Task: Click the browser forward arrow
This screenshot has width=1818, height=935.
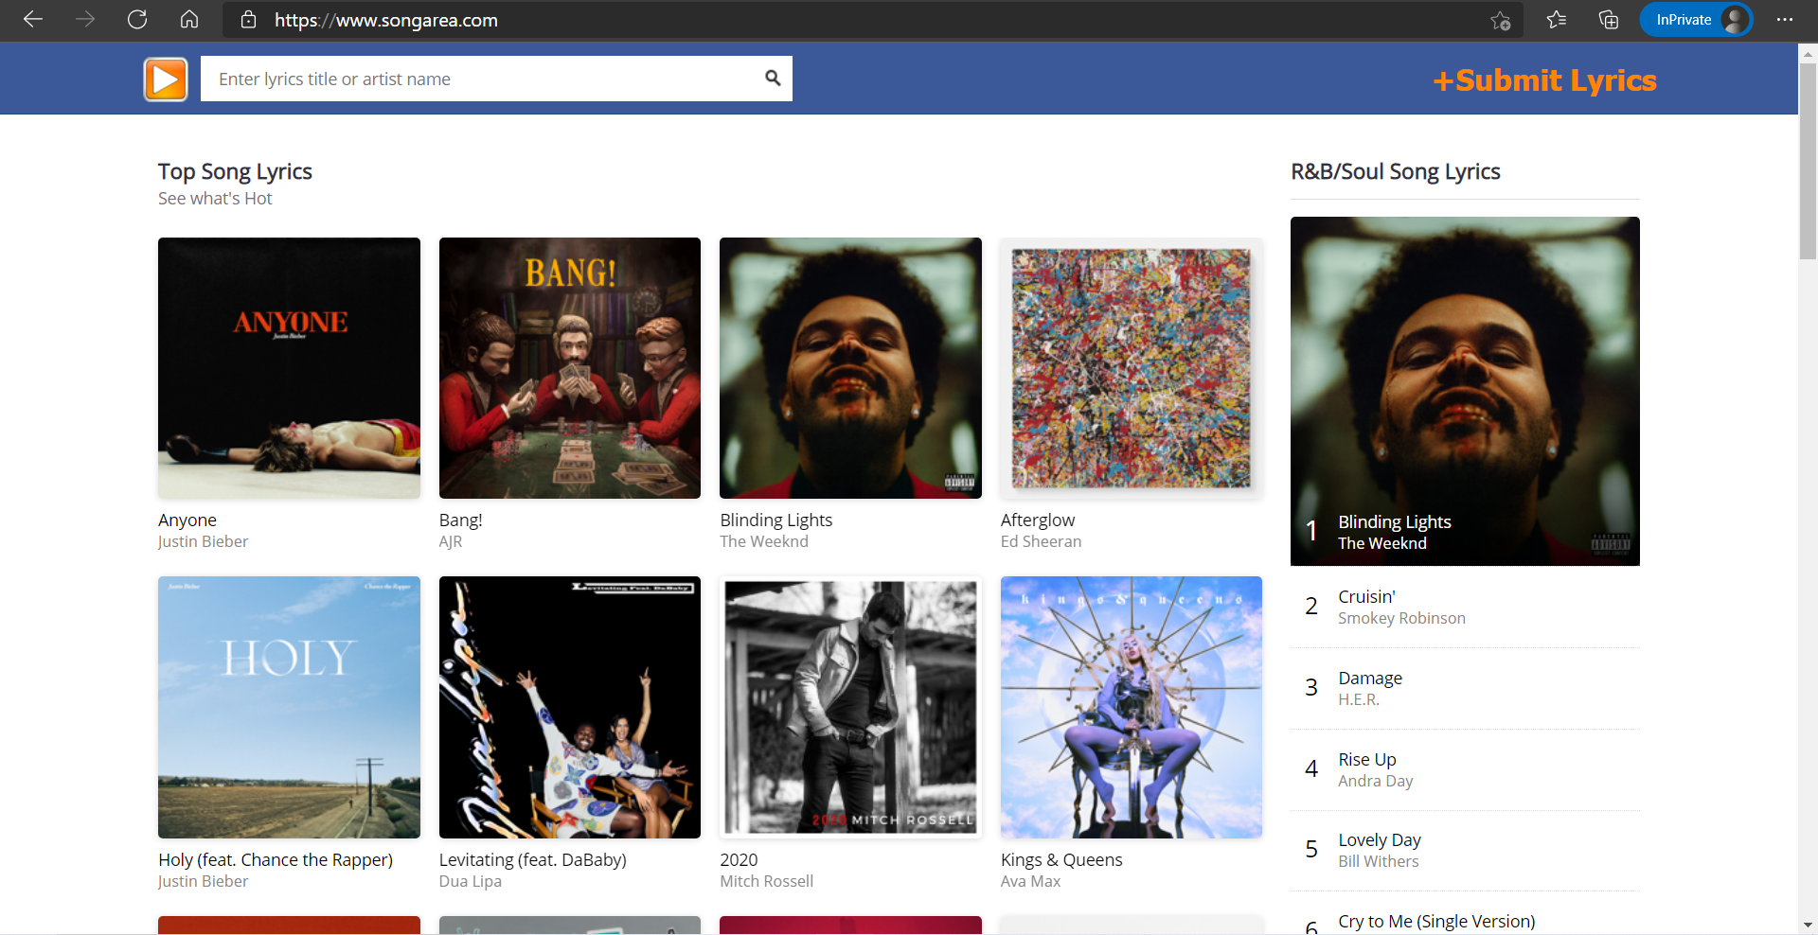Action: tap(85, 20)
